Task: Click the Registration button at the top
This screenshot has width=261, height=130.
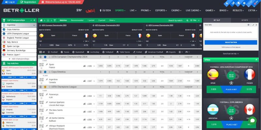Action: coord(28,2)
